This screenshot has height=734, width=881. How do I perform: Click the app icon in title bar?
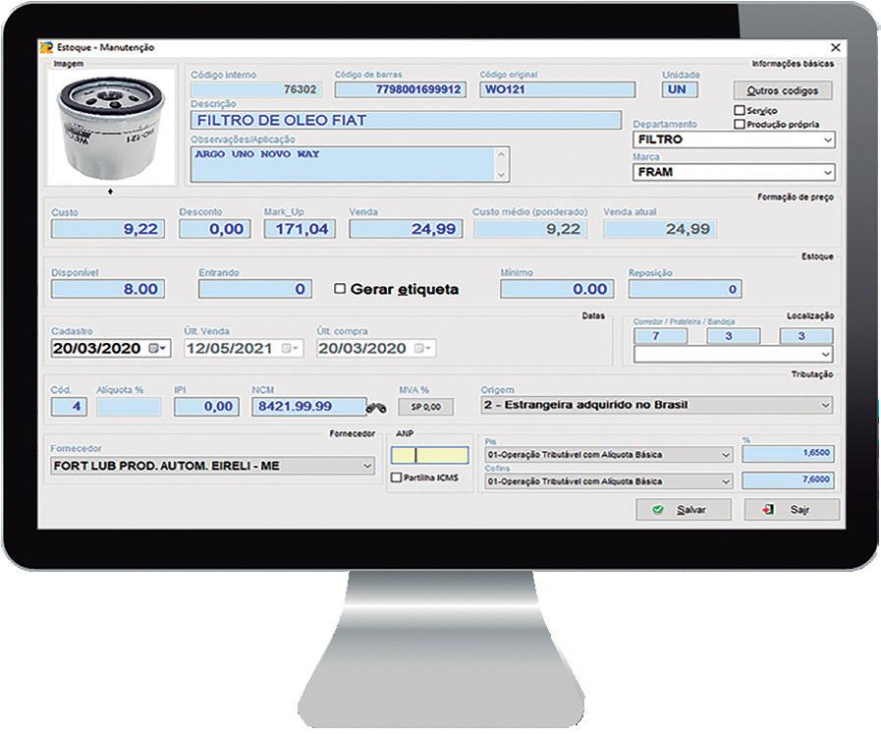46,48
